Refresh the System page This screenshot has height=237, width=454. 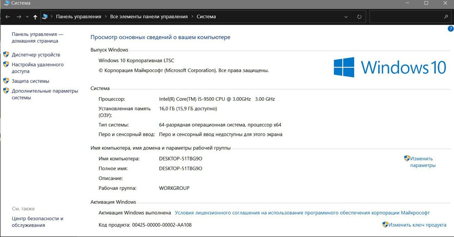(x=359, y=17)
